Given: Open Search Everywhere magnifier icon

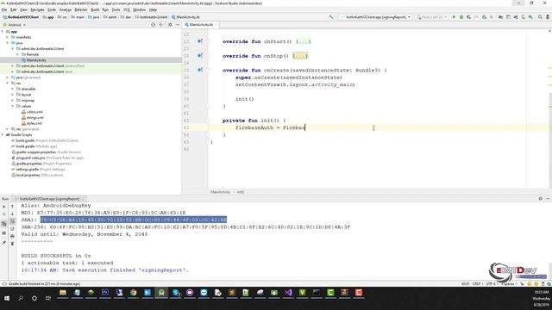Looking at the screenshot, I should point(540,17).
